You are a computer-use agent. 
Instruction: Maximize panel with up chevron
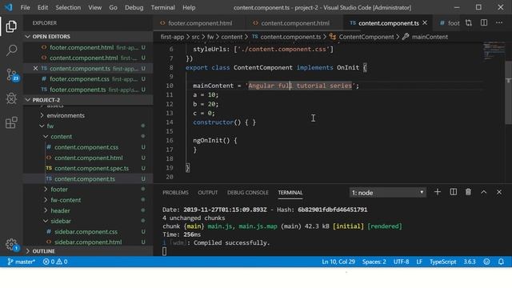click(x=483, y=192)
